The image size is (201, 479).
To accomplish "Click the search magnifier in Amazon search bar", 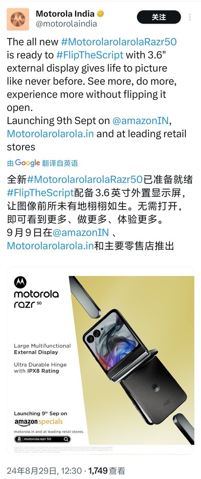I will 66,439.
